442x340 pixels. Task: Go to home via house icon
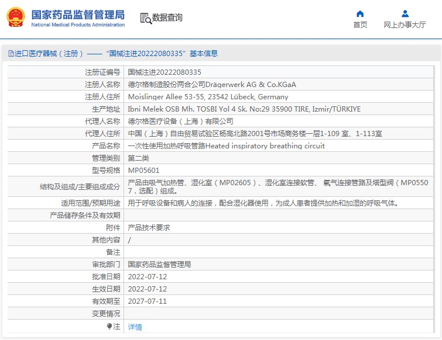pos(360,14)
